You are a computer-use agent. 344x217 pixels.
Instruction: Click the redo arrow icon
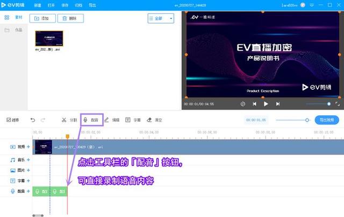[x=43, y=120]
